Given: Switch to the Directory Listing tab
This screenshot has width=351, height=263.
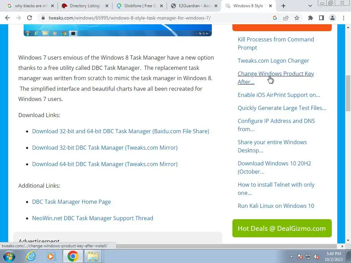Looking at the screenshot, I should [x=83, y=6].
